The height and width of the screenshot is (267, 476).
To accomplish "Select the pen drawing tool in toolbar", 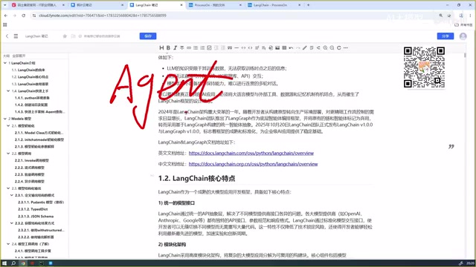I will coord(305,47).
